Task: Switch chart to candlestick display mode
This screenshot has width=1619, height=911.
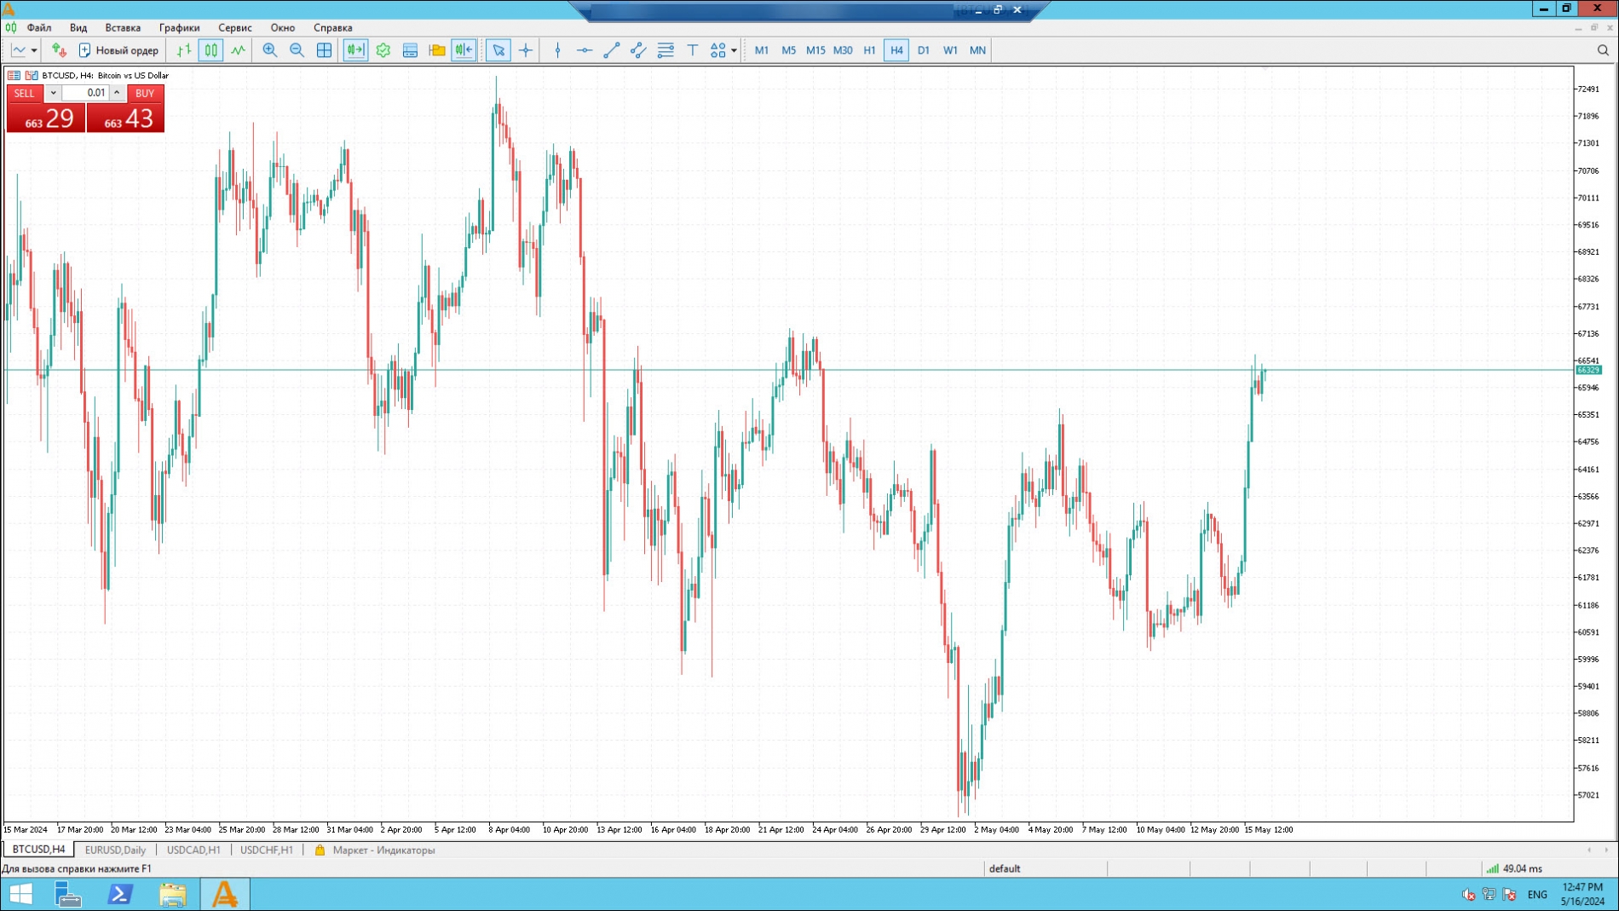Action: 210,50
